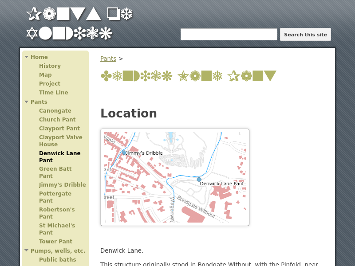Collapse the Pants section arrow
This screenshot has width=355, height=266.
click(x=27, y=102)
